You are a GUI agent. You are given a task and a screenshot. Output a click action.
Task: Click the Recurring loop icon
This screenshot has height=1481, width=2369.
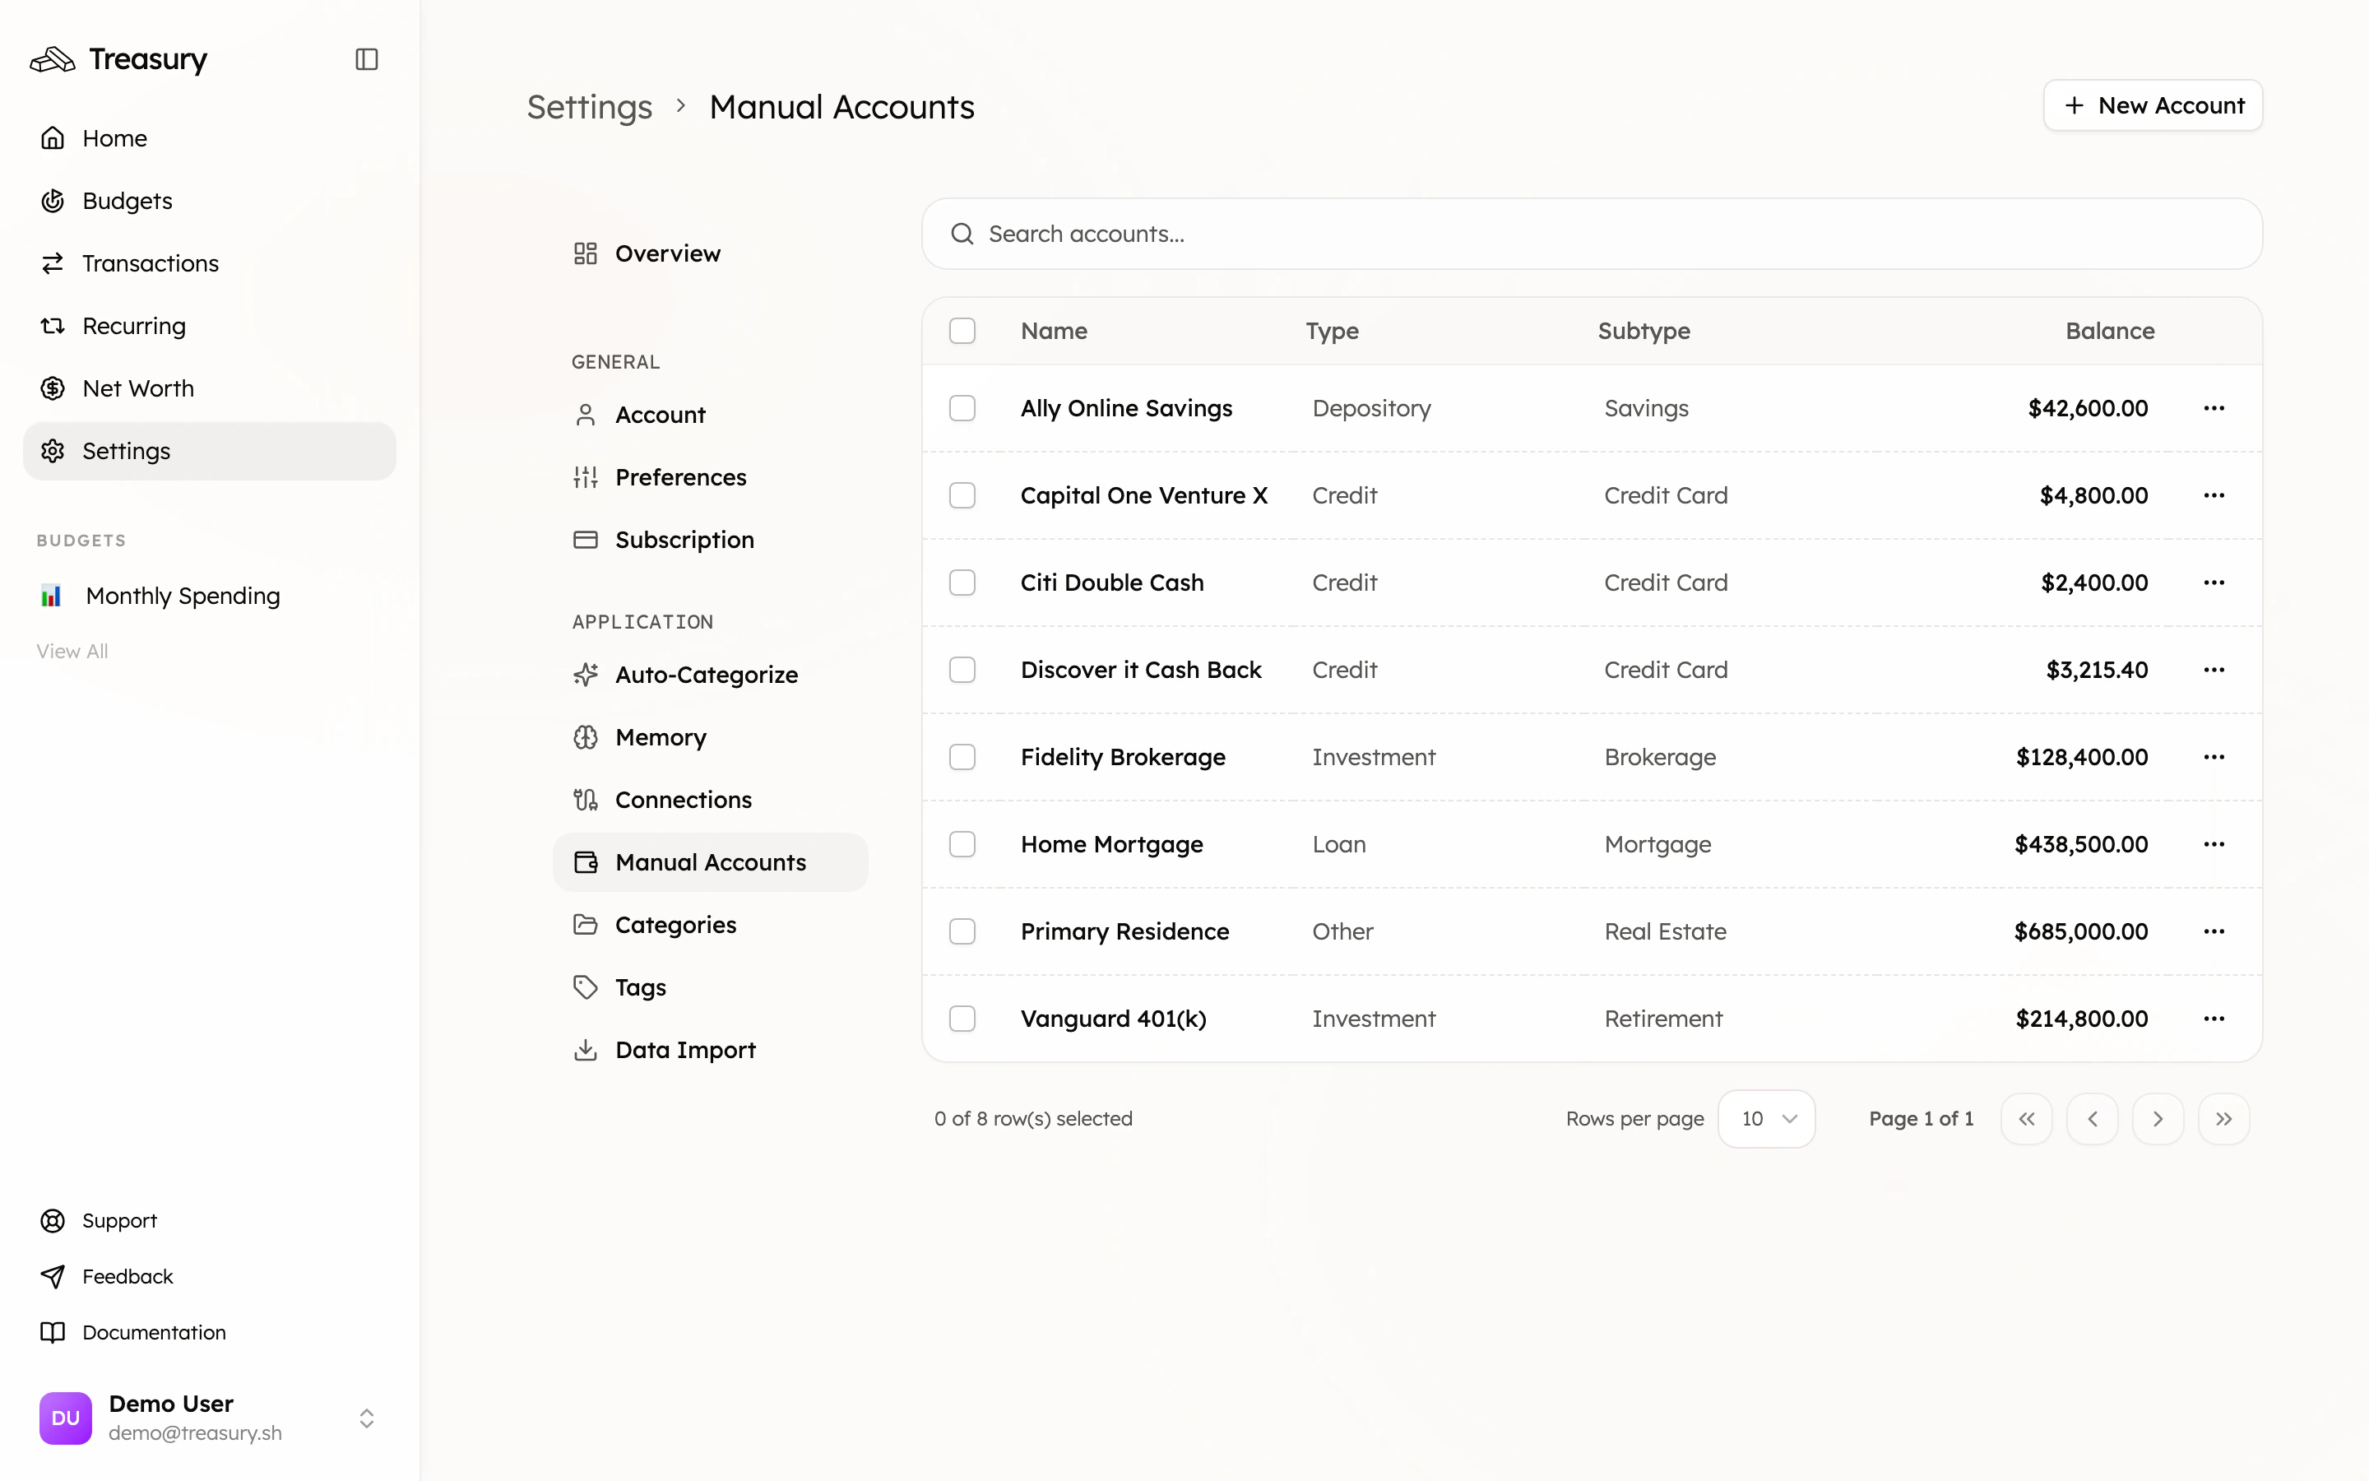pyautogui.click(x=53, y=326)
